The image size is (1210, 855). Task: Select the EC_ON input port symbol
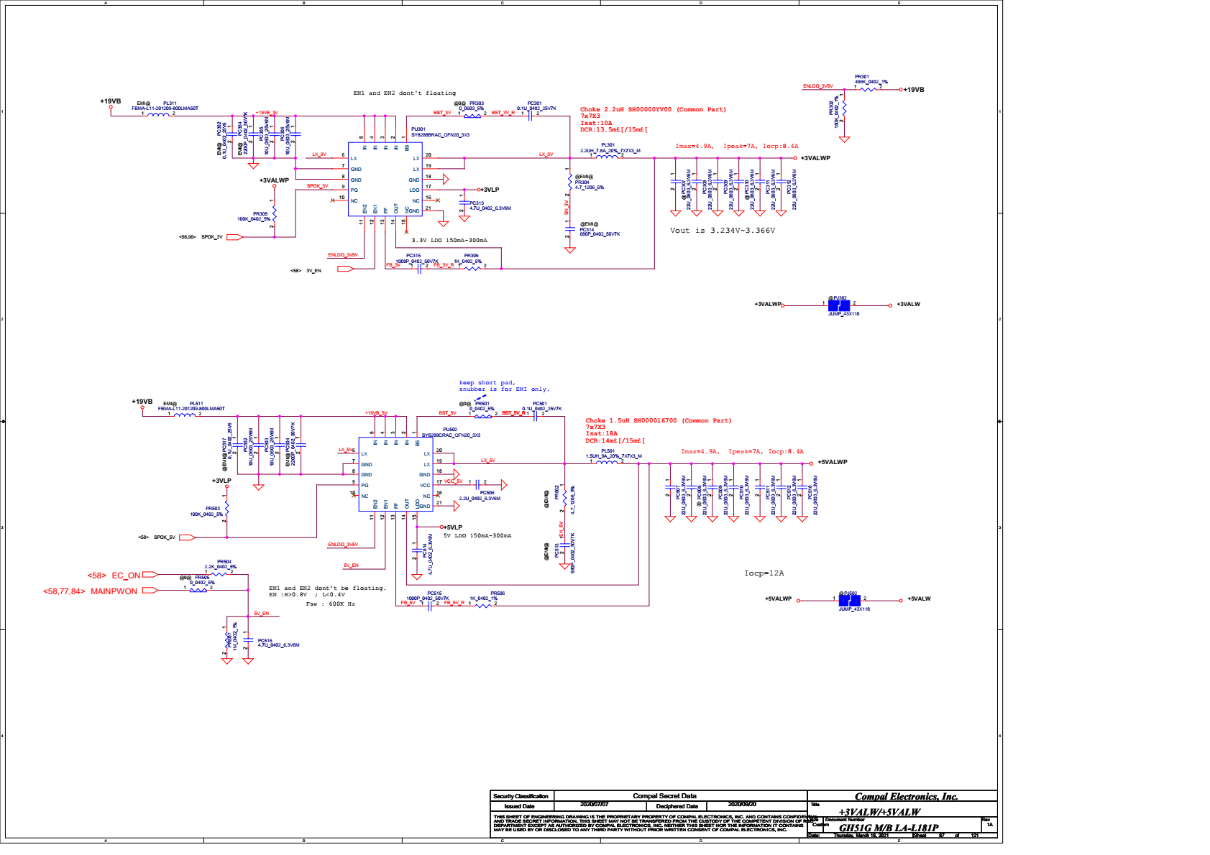pyautogui.click(x=150, y=574)
